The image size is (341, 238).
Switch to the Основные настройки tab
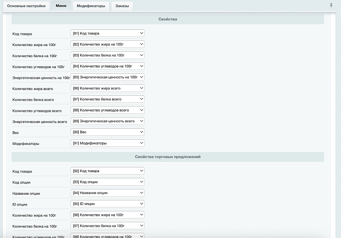click(x=27, y=6)
